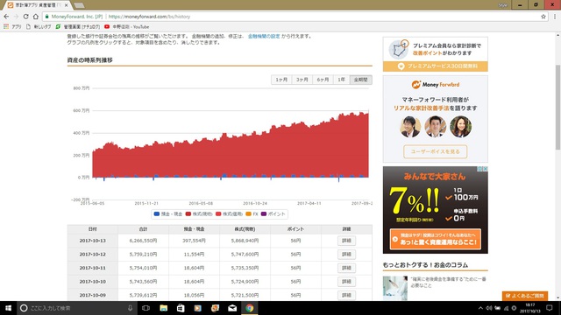This screenshot has height=315, width=561.
Task: Click the 5,735,350円 stock cell
Action: point(245,268)
